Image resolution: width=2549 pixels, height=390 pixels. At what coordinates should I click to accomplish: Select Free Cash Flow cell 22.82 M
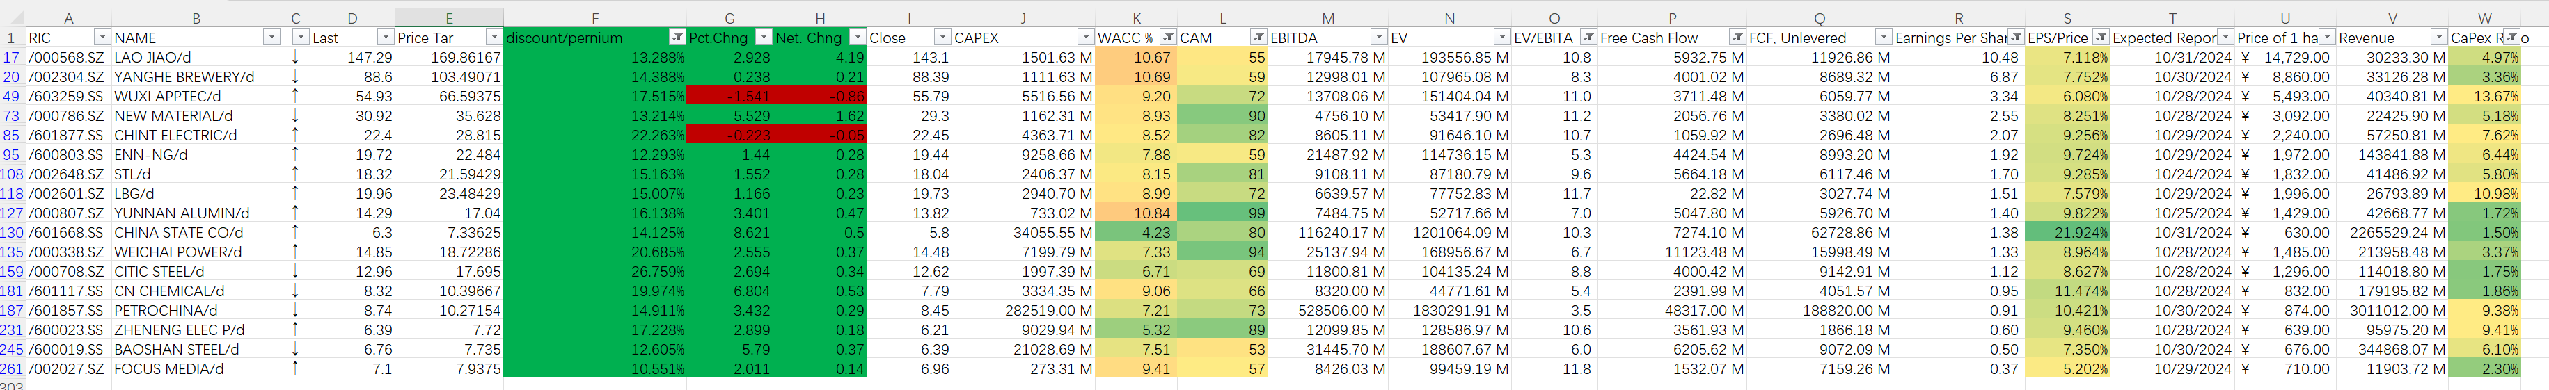1672,193
